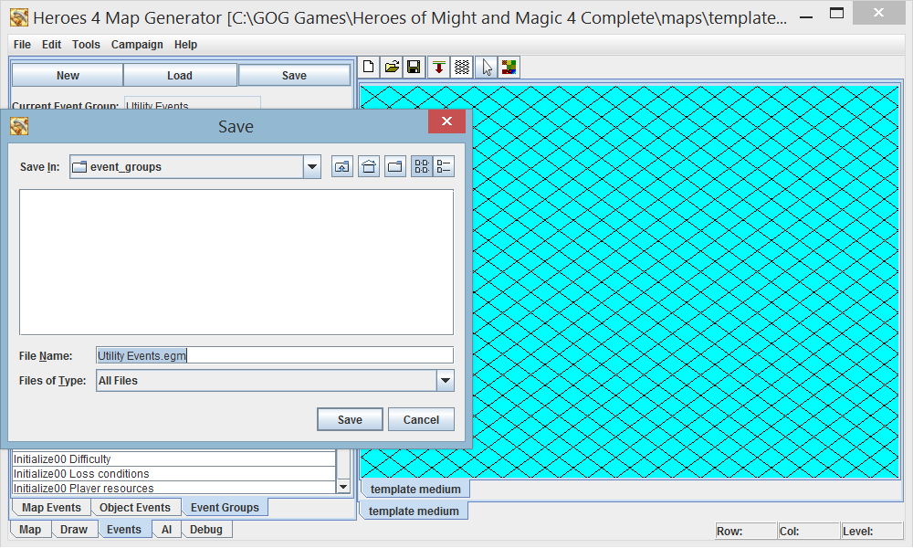
Task: Switch the Save dialog to details view
Action: [x=444, y=167]
